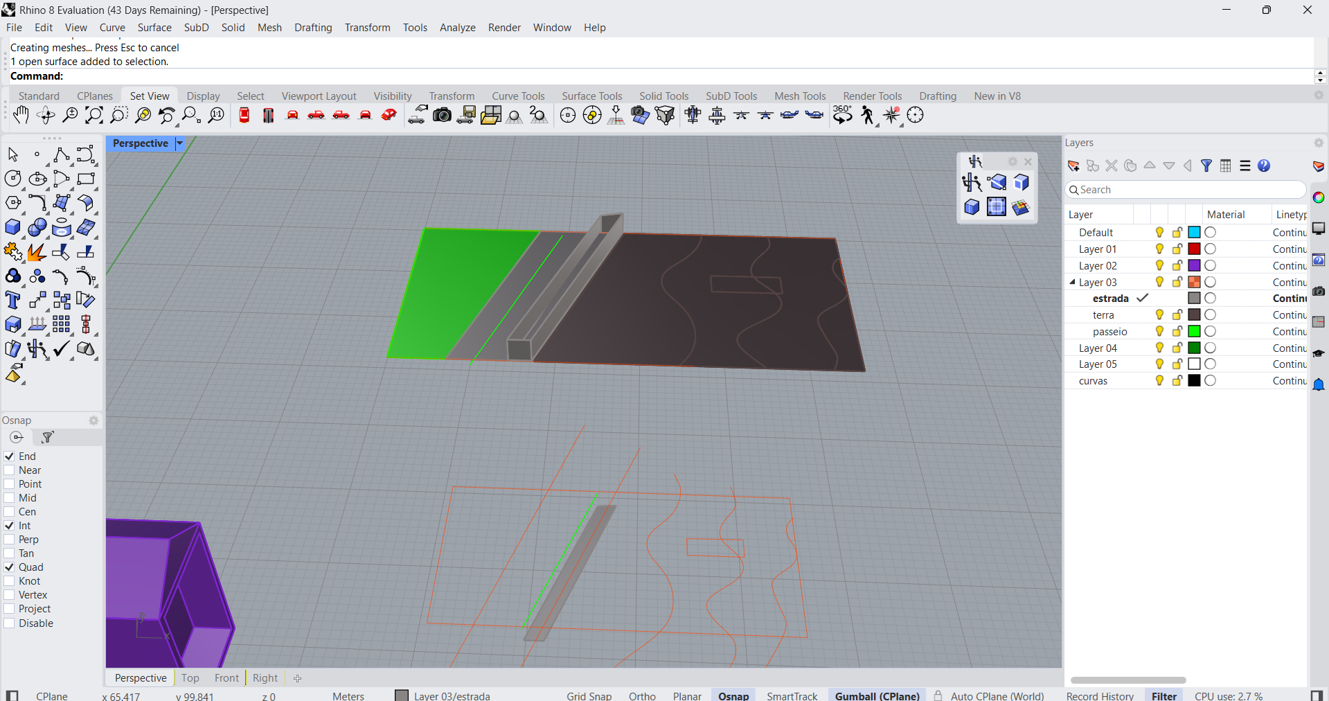Open the Surface menu
The height and width of the screenshot is (701, 1329).
pyautogui.click(x=154, y=28)
